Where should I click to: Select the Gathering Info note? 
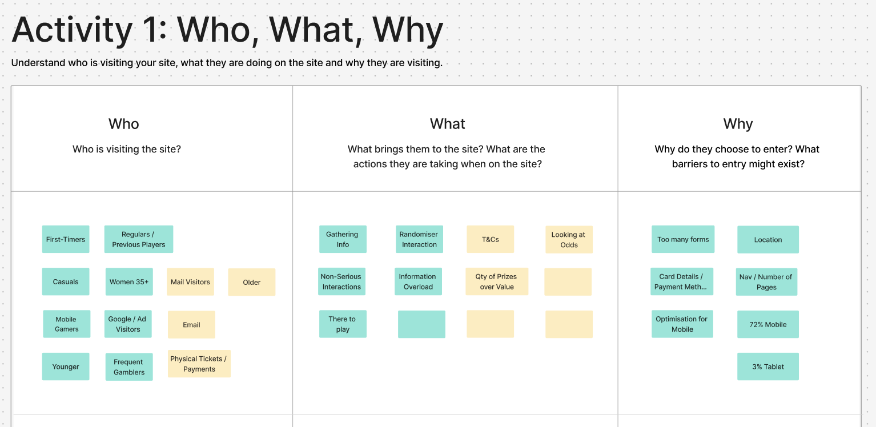pyautogui.click(x=343, y=239)
